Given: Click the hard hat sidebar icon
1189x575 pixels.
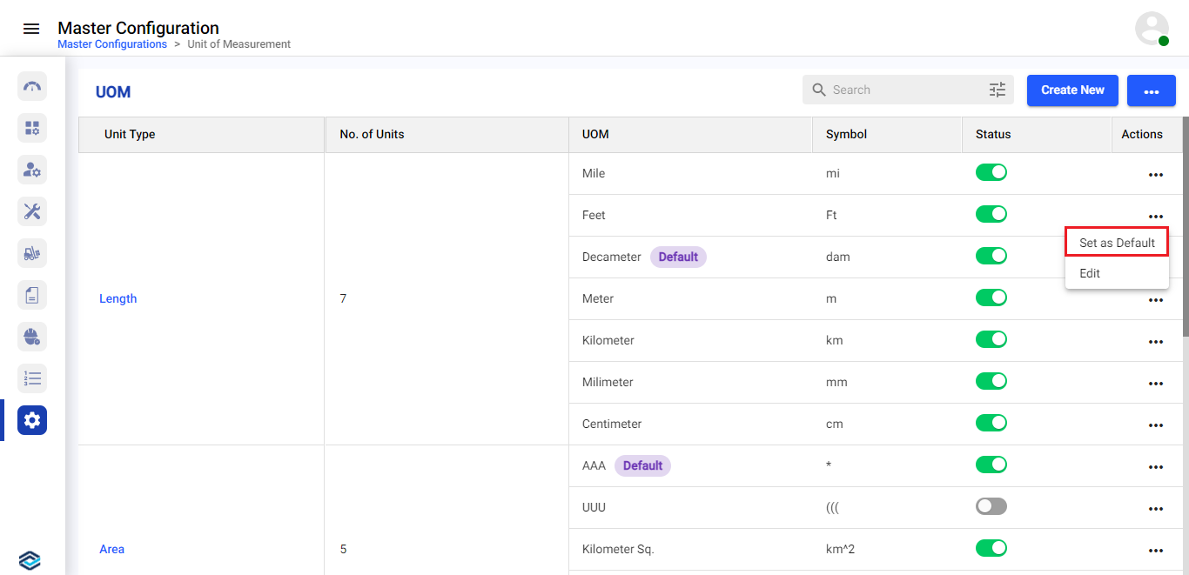Looking at the screenshot, I should 32,337.
